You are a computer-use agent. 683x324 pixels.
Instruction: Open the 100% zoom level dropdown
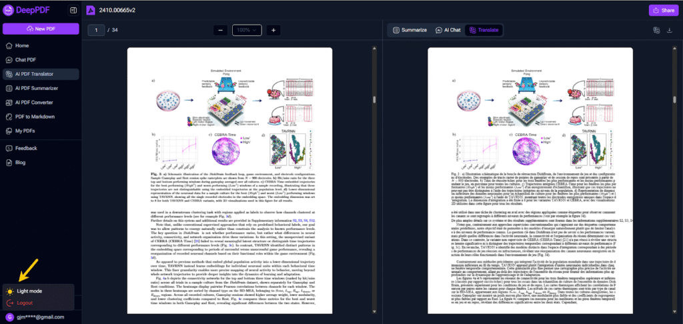tap(247, 30)
